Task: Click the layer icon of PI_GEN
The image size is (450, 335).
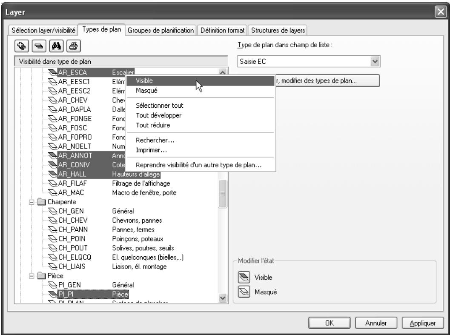Action: [x=52, y=285]
